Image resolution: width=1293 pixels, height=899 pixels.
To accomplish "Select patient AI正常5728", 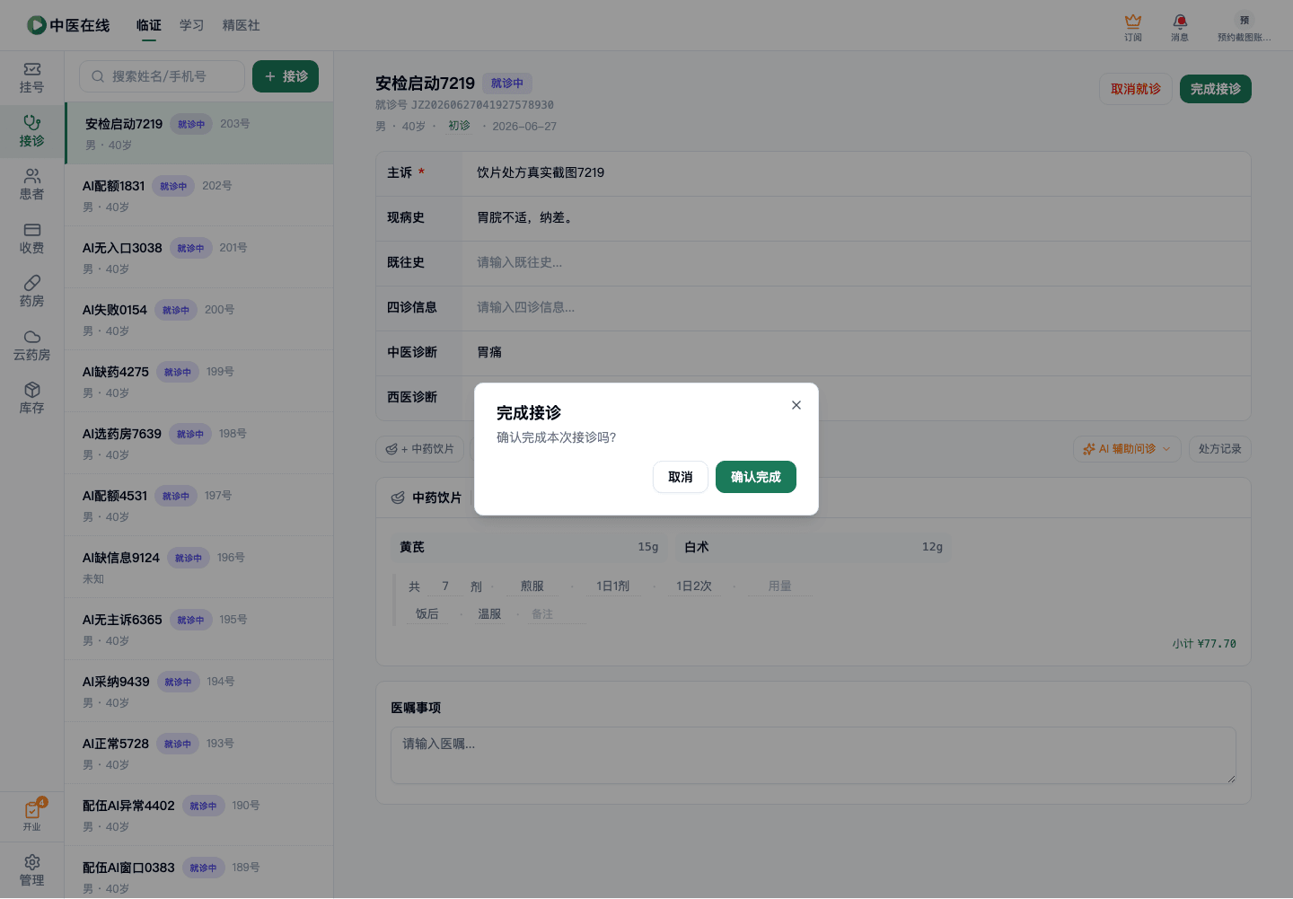I will click(199, 753).
